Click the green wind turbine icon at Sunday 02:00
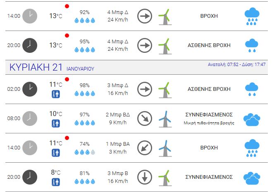272x192 pixels. pyautogui.click(x=165, y=90)
